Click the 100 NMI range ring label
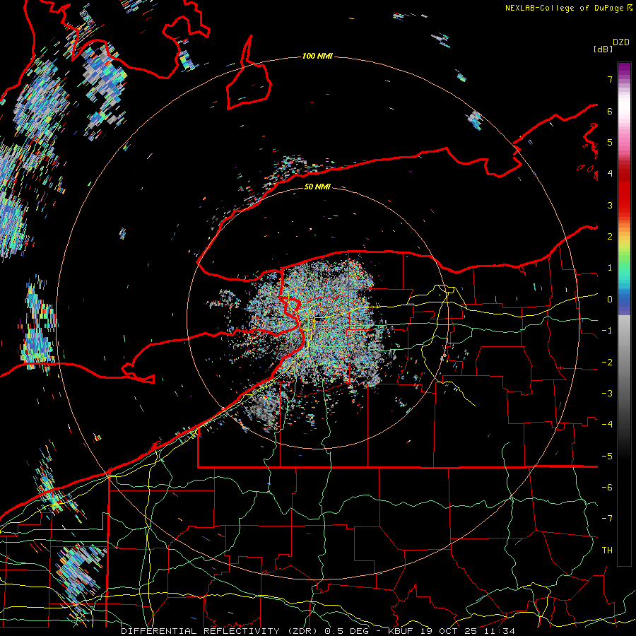 pos(317,56)
